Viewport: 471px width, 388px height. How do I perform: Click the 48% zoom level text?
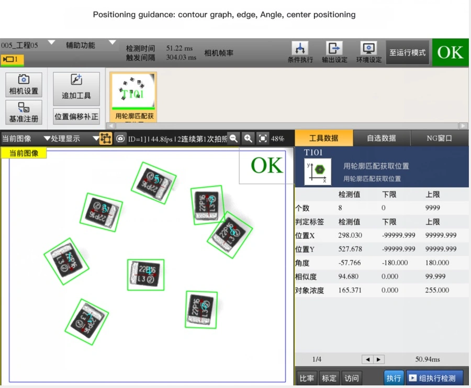[x=277, y=139]
